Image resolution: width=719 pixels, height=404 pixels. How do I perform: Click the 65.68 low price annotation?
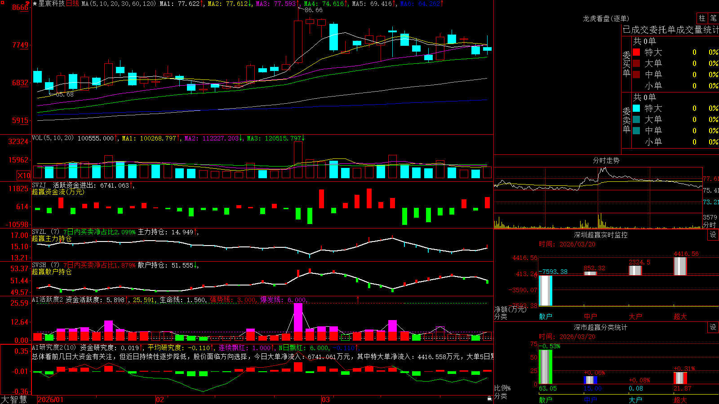(x=64, y=94)
